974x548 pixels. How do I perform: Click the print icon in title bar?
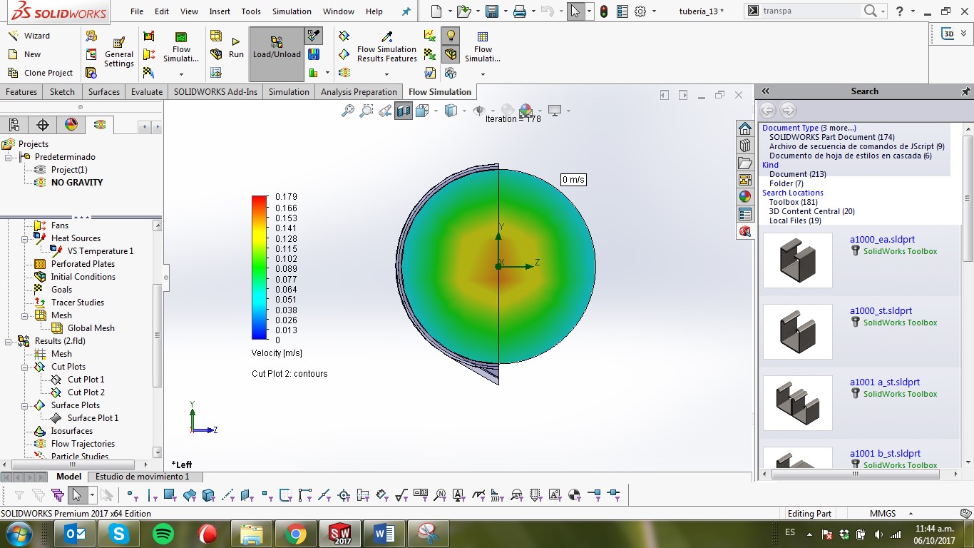pos(521,11)
